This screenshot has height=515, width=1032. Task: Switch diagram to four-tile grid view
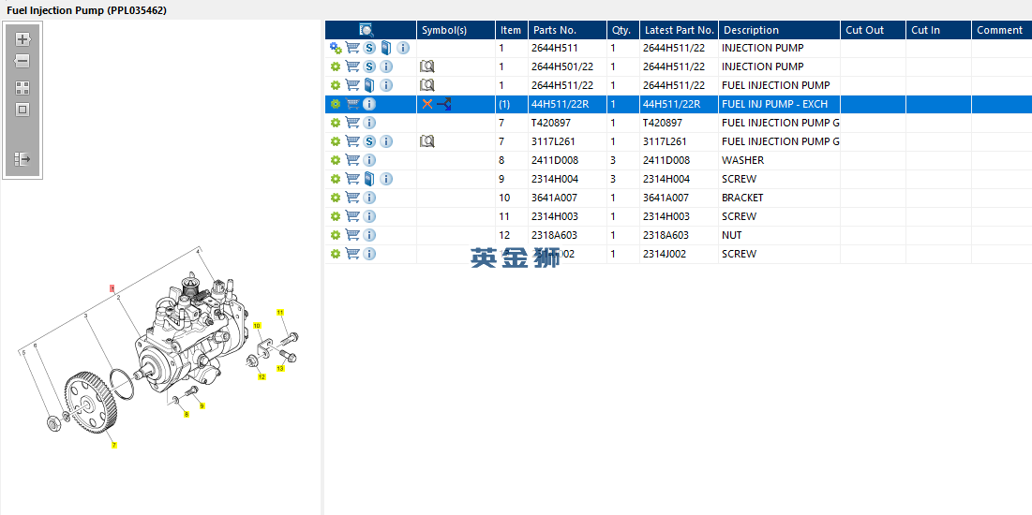(x=23, y=88)
